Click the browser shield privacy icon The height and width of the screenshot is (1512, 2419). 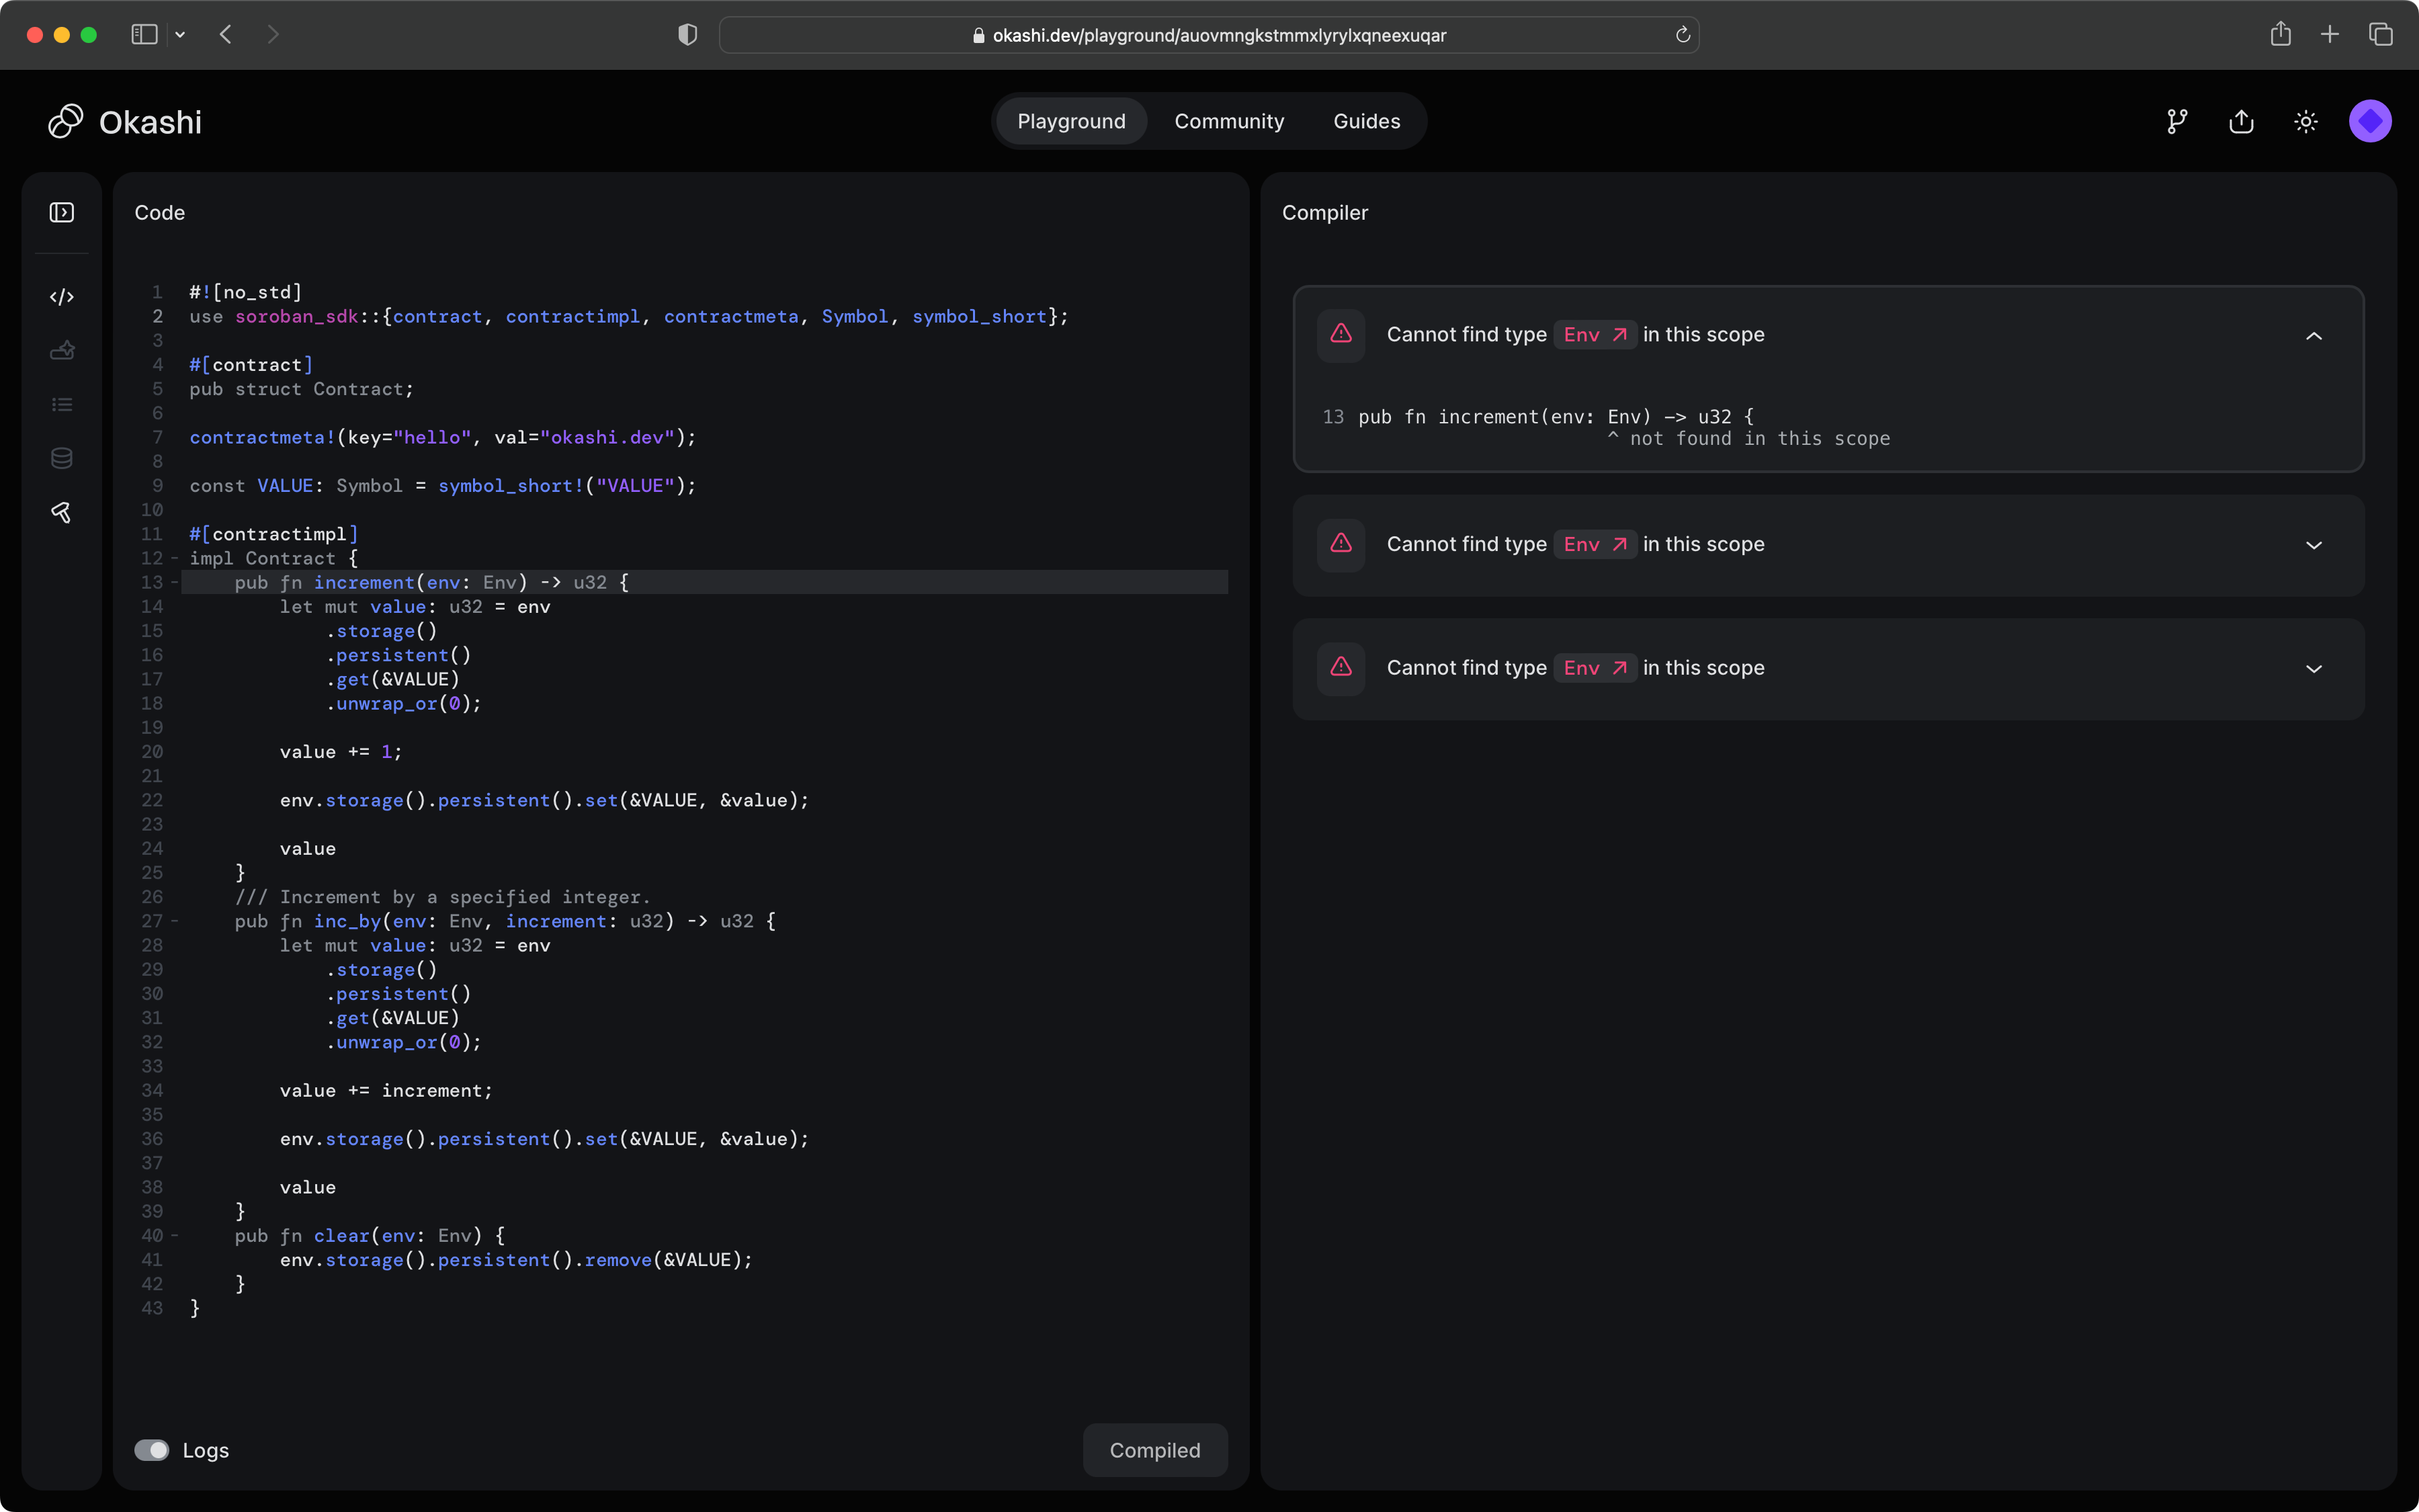(687, 33)
